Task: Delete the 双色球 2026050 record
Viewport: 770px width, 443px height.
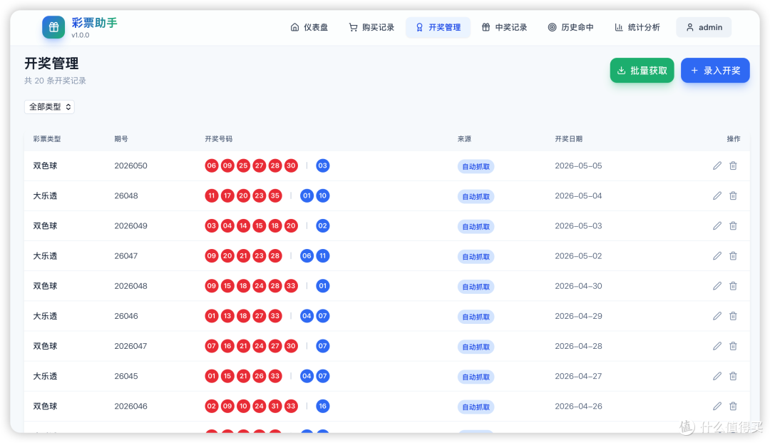Action: [733, 166]
